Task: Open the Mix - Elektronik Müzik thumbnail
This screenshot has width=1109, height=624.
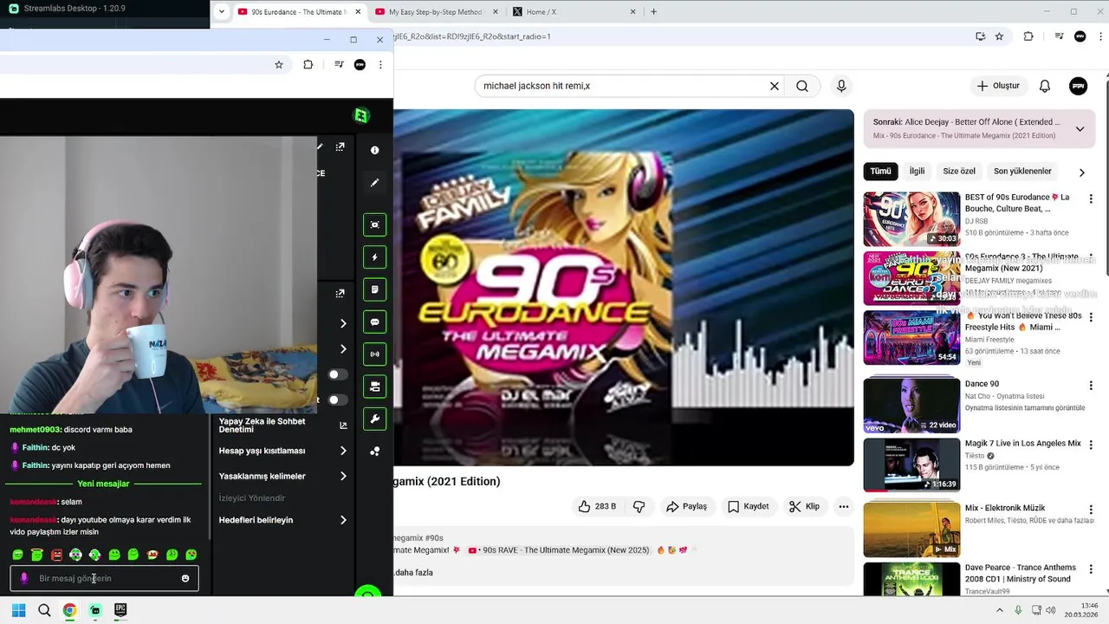Action: (911, 529)
